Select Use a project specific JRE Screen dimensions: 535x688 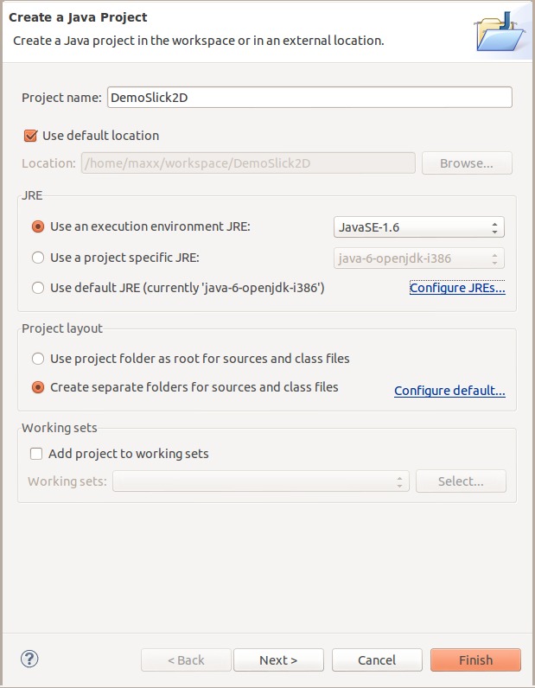[38, 258]
